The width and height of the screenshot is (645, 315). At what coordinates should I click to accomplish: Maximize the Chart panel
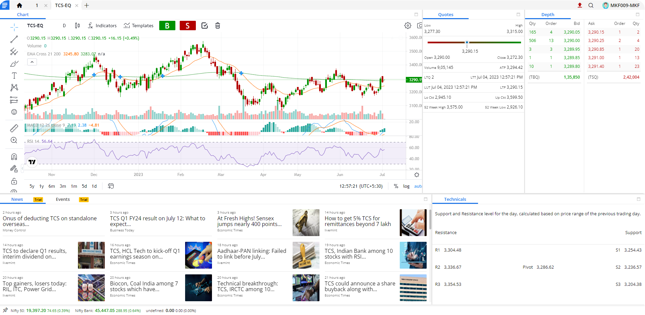click(x=416, y=14)
